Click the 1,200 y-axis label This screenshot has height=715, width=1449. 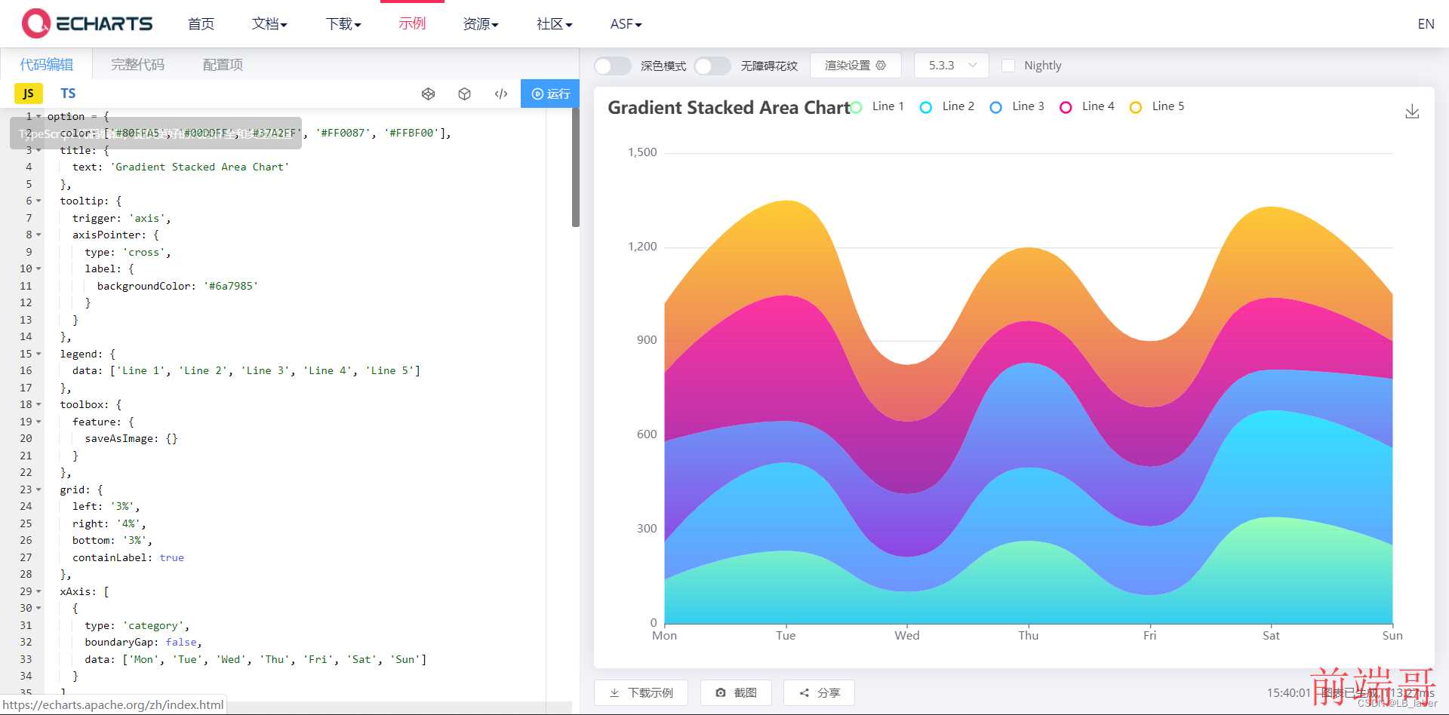click(642, 247)
